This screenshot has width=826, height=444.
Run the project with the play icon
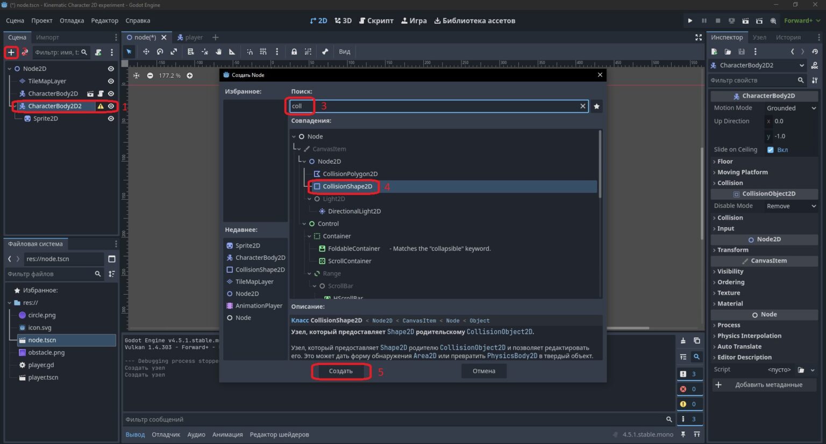coord(690,20)
